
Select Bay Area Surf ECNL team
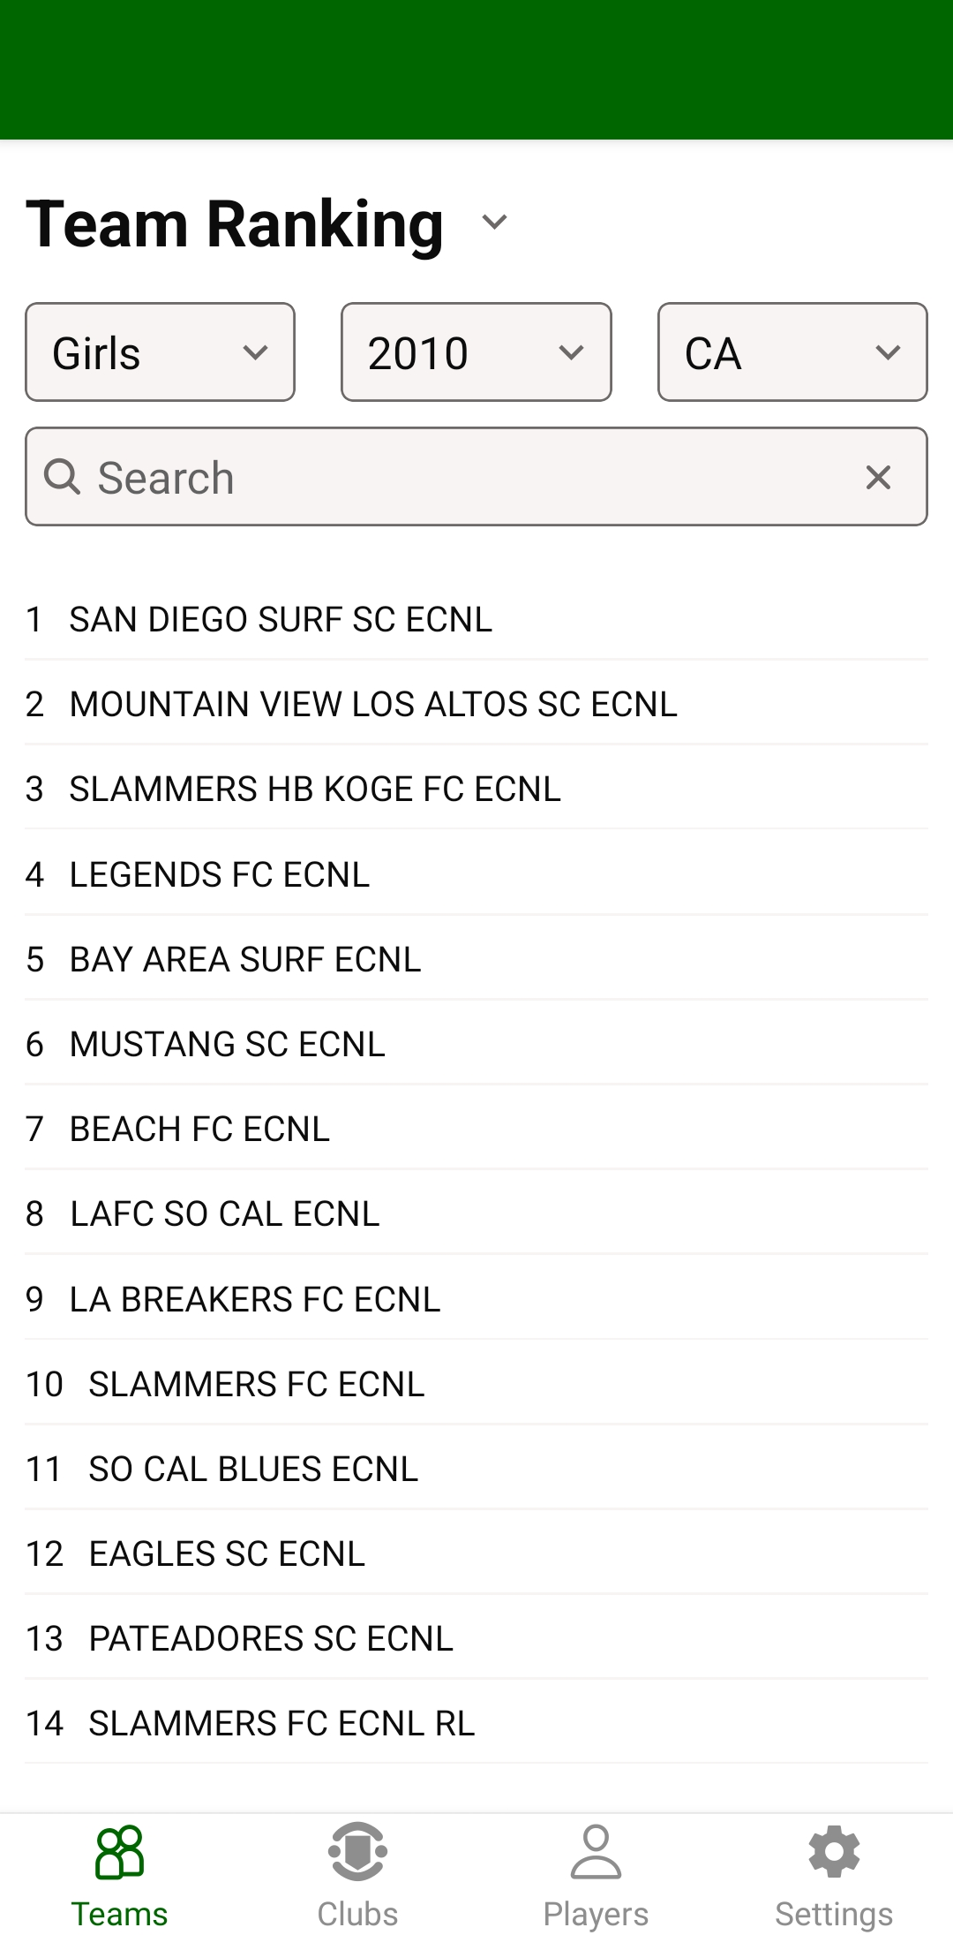245,959
